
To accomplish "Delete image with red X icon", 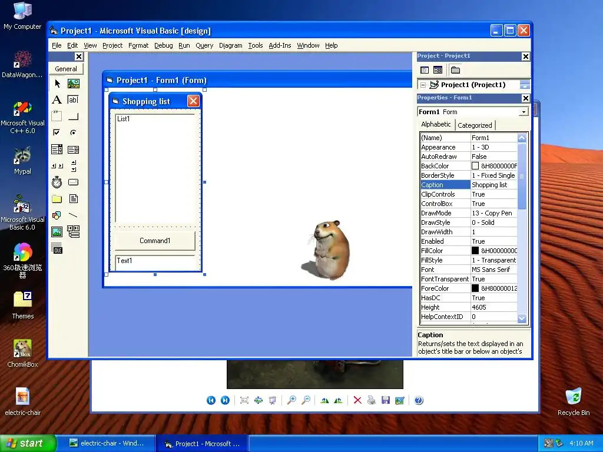I will click(x=357, y=400).
